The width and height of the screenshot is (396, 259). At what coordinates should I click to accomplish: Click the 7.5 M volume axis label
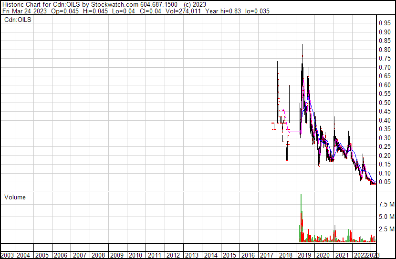click(x=386, y=204)
